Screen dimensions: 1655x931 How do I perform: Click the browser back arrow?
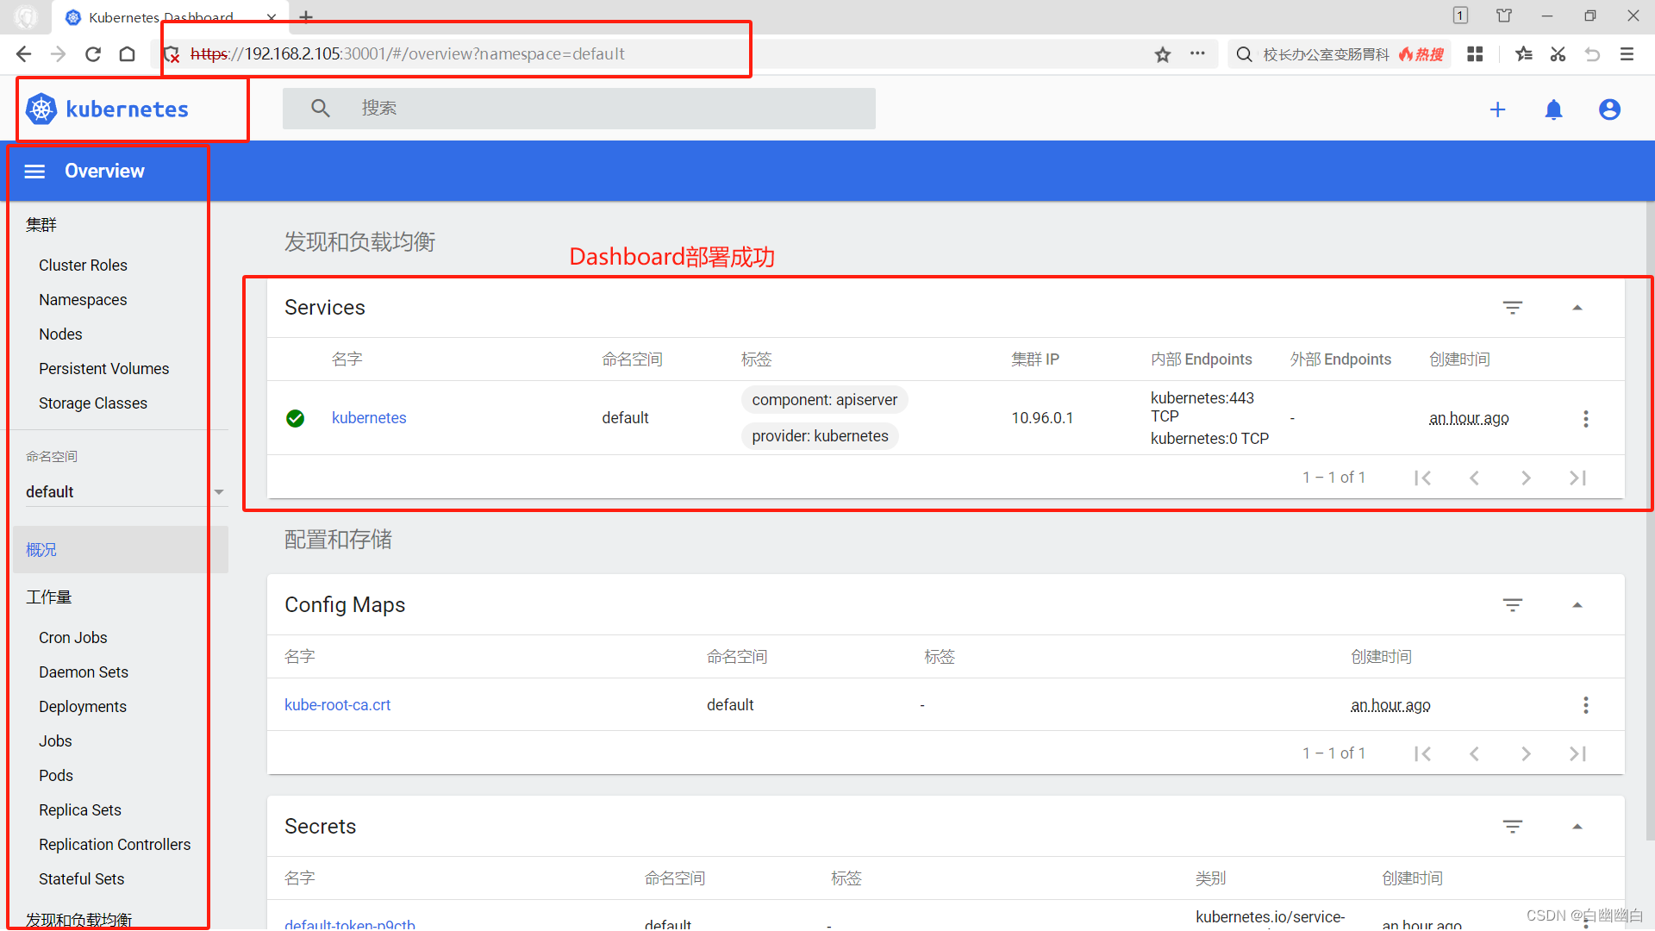[x=23, y=54]
